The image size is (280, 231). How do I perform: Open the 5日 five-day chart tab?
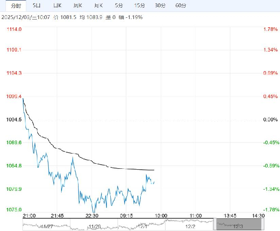click(37, 5)
